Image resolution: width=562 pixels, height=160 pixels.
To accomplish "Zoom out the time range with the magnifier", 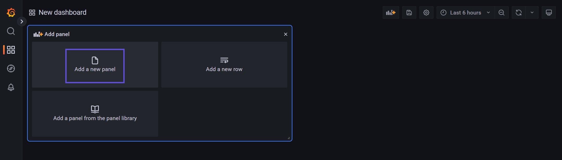I will 502,12.
